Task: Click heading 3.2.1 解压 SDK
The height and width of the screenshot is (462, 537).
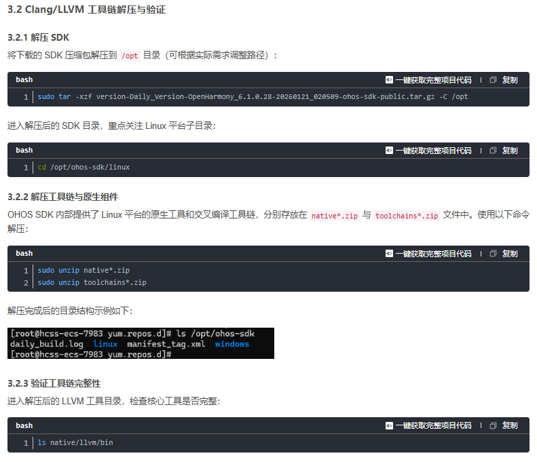Action: (38, 37)
